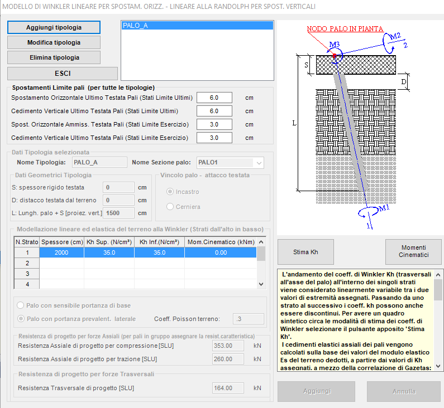Click the N.Strato column header
Image resolution: width=444 pixels, height=408 pixels.
tap(27, 242)
